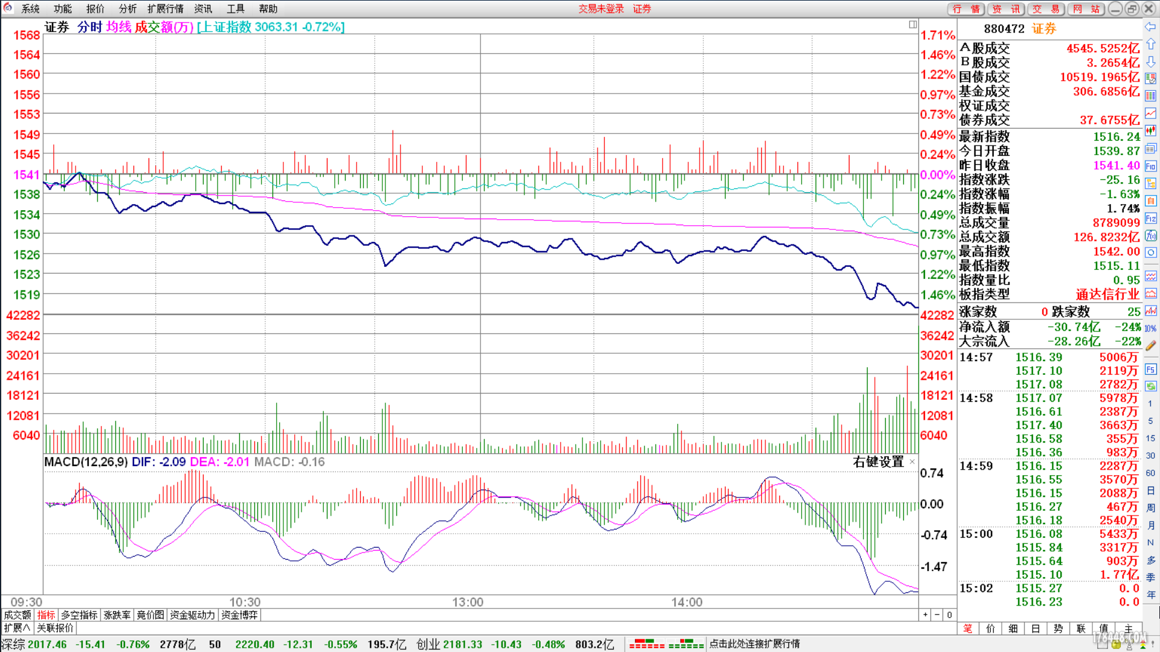Image resolution: width=1160 pixels, height=652 pixels.
Task: Switch to 60-minute period
Action: click(1150, 473)
